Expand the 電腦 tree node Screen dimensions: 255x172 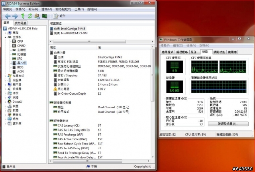click(6, 33)
